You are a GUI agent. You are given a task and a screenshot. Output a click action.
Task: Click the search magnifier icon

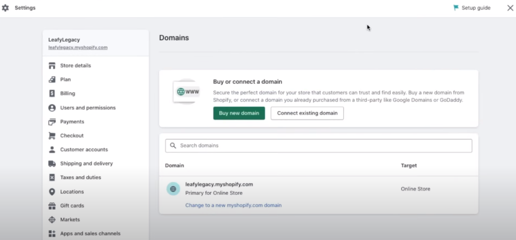click(x=173, y=145)
